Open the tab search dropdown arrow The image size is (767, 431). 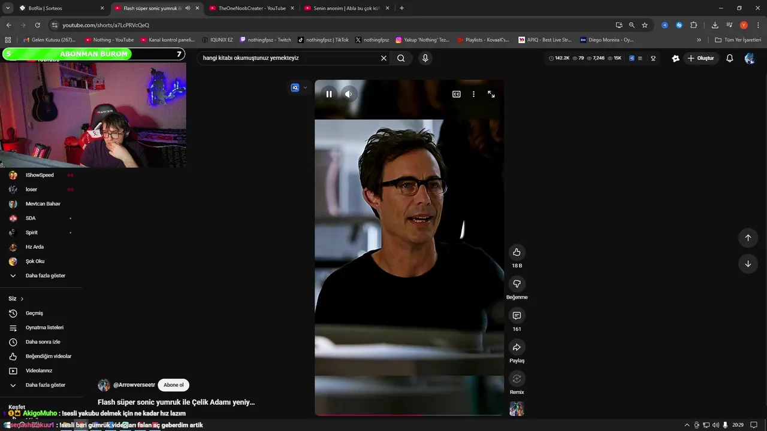click(x=7, y=8)
